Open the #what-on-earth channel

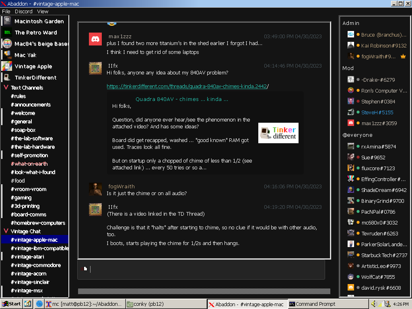[x=29, y=164]
